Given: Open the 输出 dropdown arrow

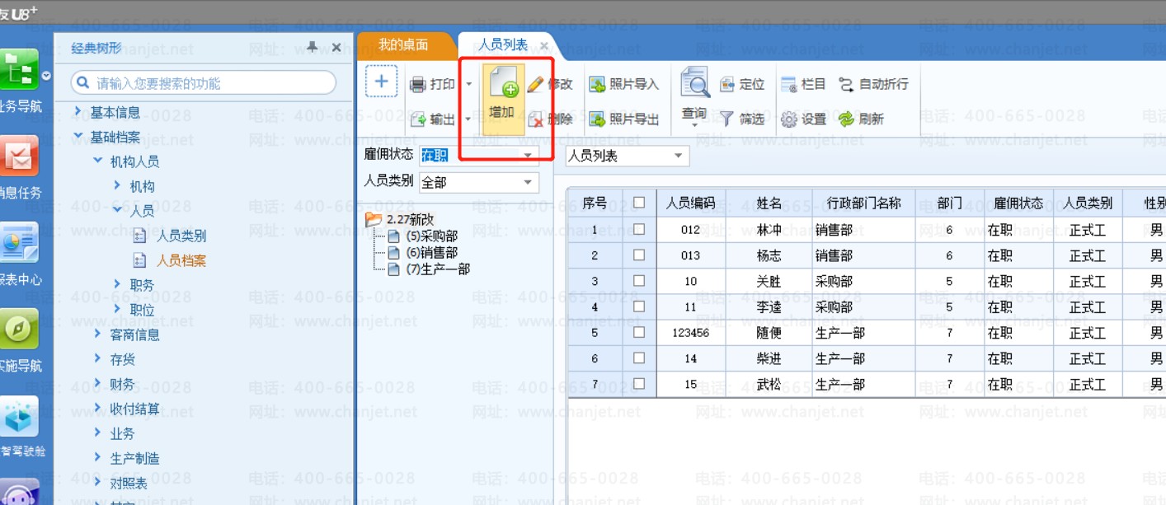Looking at the screenshot, I should 468,119.
